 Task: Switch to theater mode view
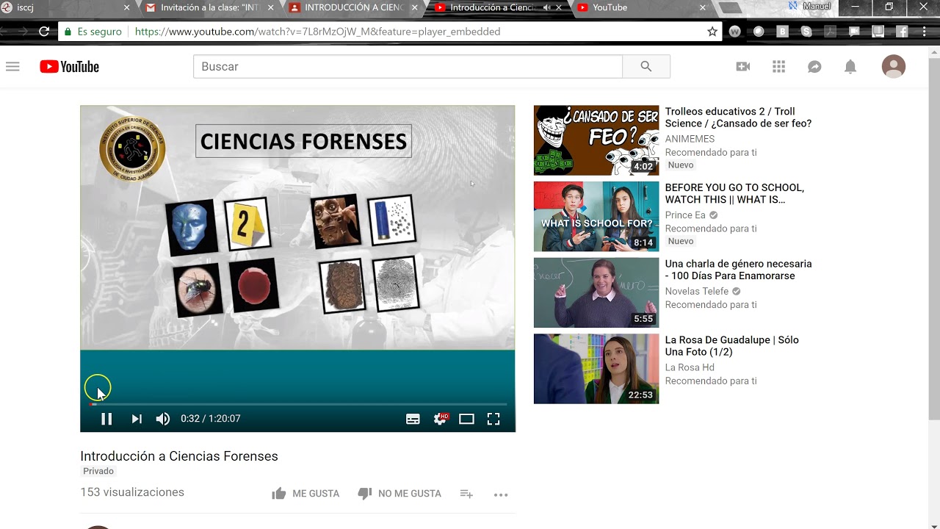click(466, 419)
